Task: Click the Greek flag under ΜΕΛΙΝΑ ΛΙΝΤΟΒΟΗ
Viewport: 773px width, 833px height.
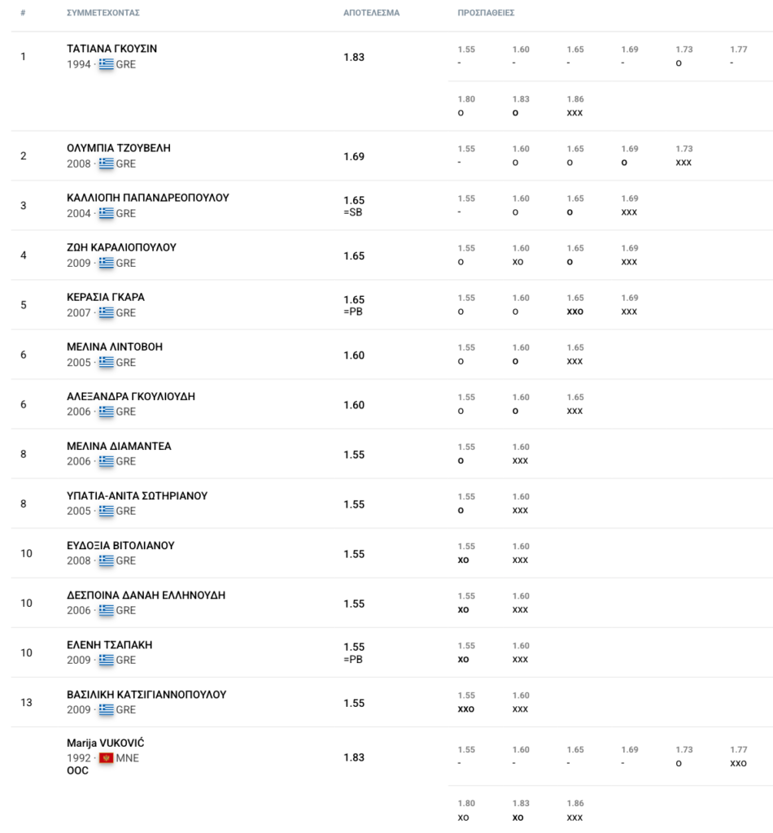Action: [106, 362]
